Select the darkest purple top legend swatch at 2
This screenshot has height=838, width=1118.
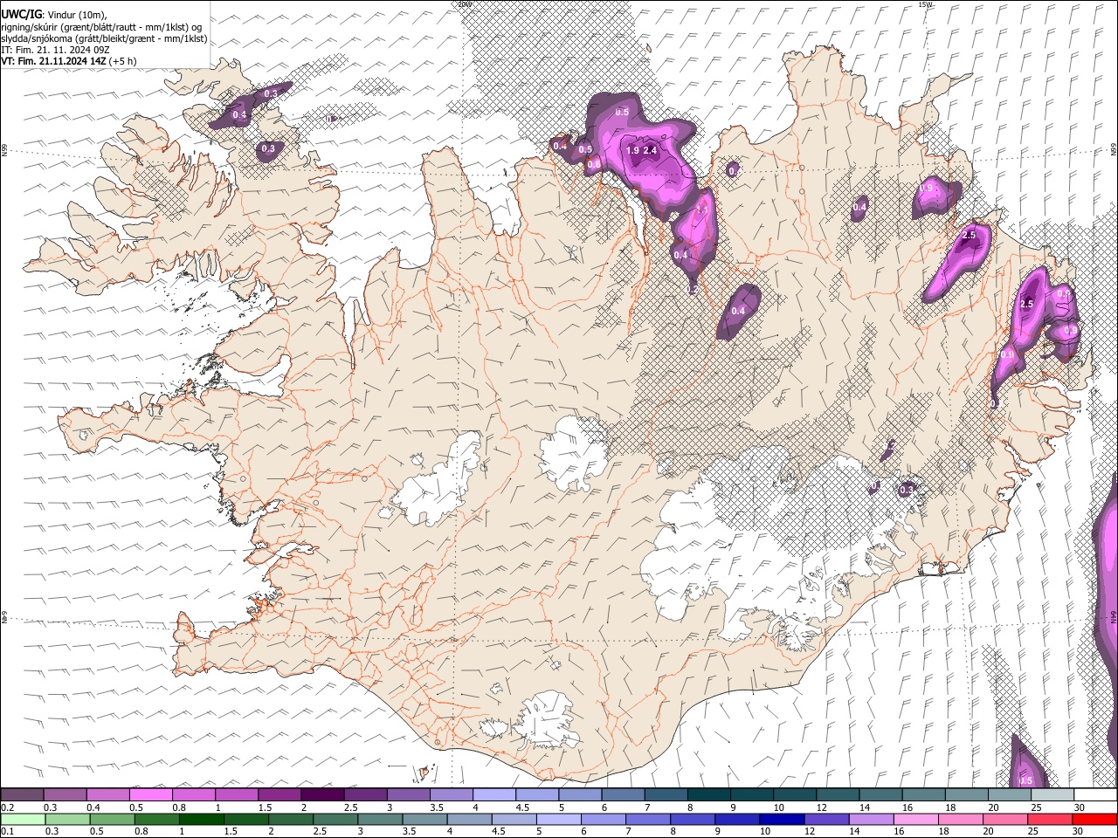322,794
